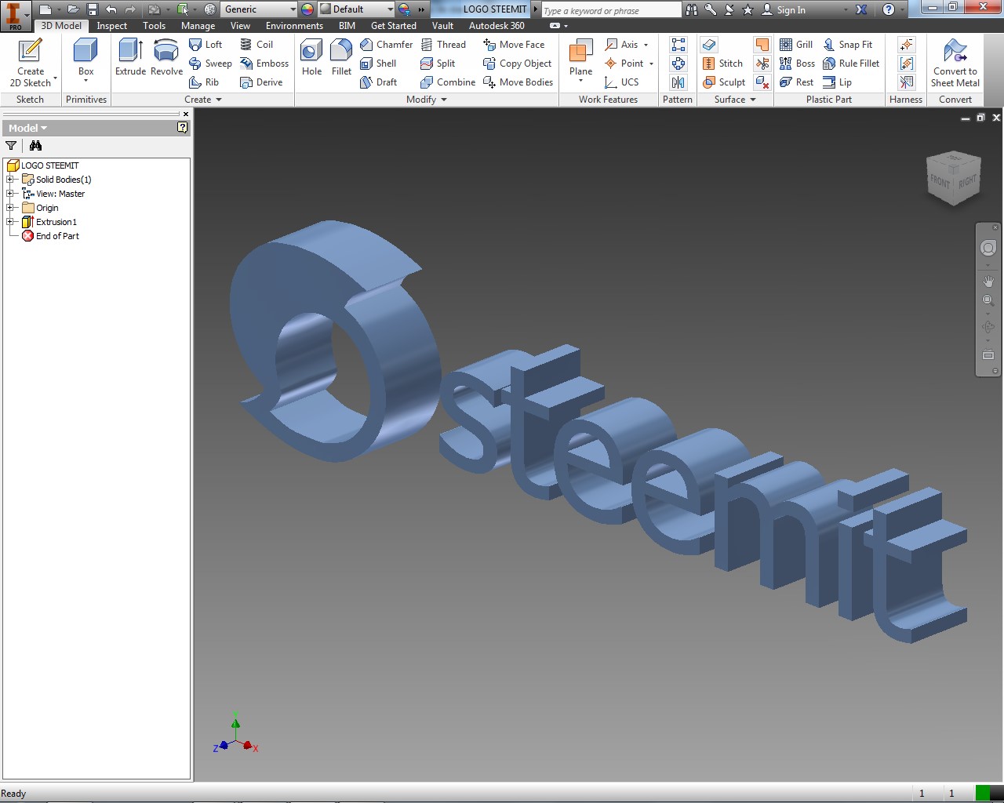Open the Derive tool
This screenshot has width=1004, height=803.
(x=261, y=82)
